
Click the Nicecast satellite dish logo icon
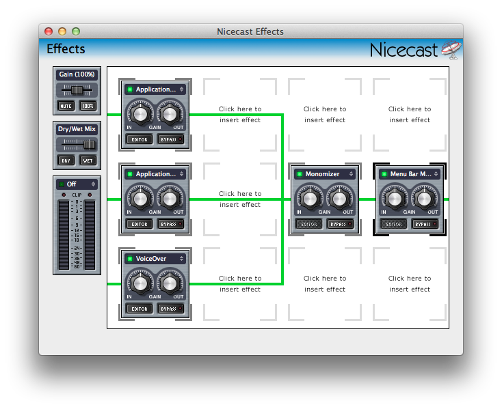(x=451, y=50)
